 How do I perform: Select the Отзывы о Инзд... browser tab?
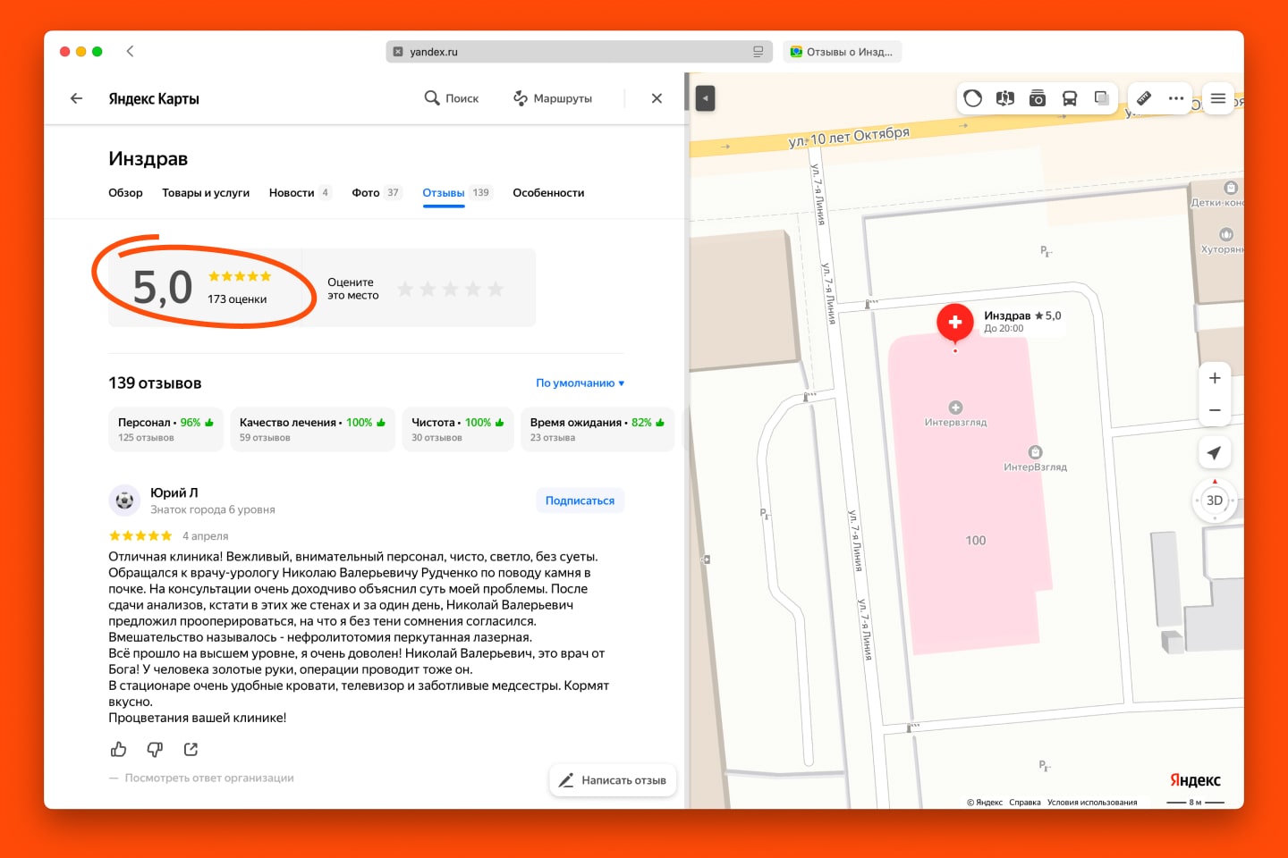point(842,52)
